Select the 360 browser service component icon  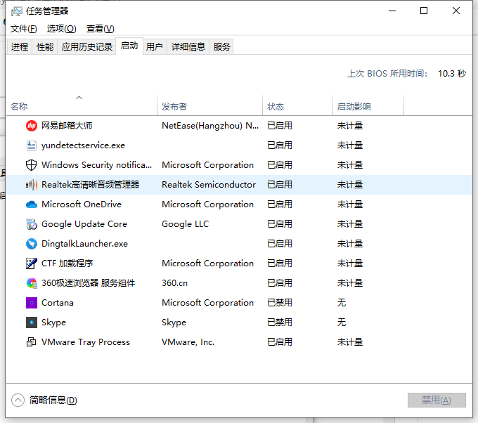point(31,283)
